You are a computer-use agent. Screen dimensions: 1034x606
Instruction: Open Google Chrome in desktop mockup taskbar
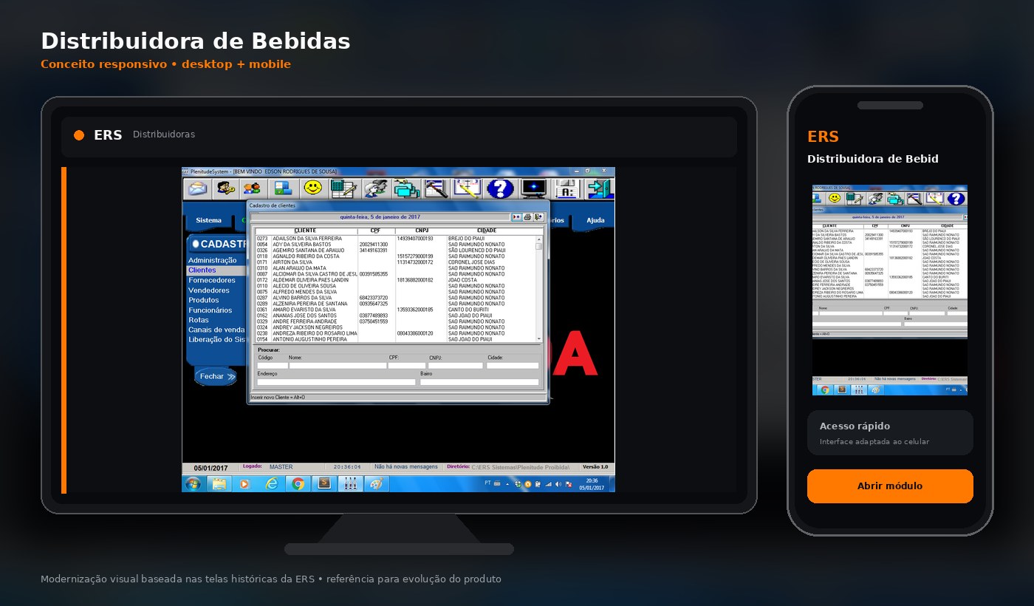coord(298,484)
